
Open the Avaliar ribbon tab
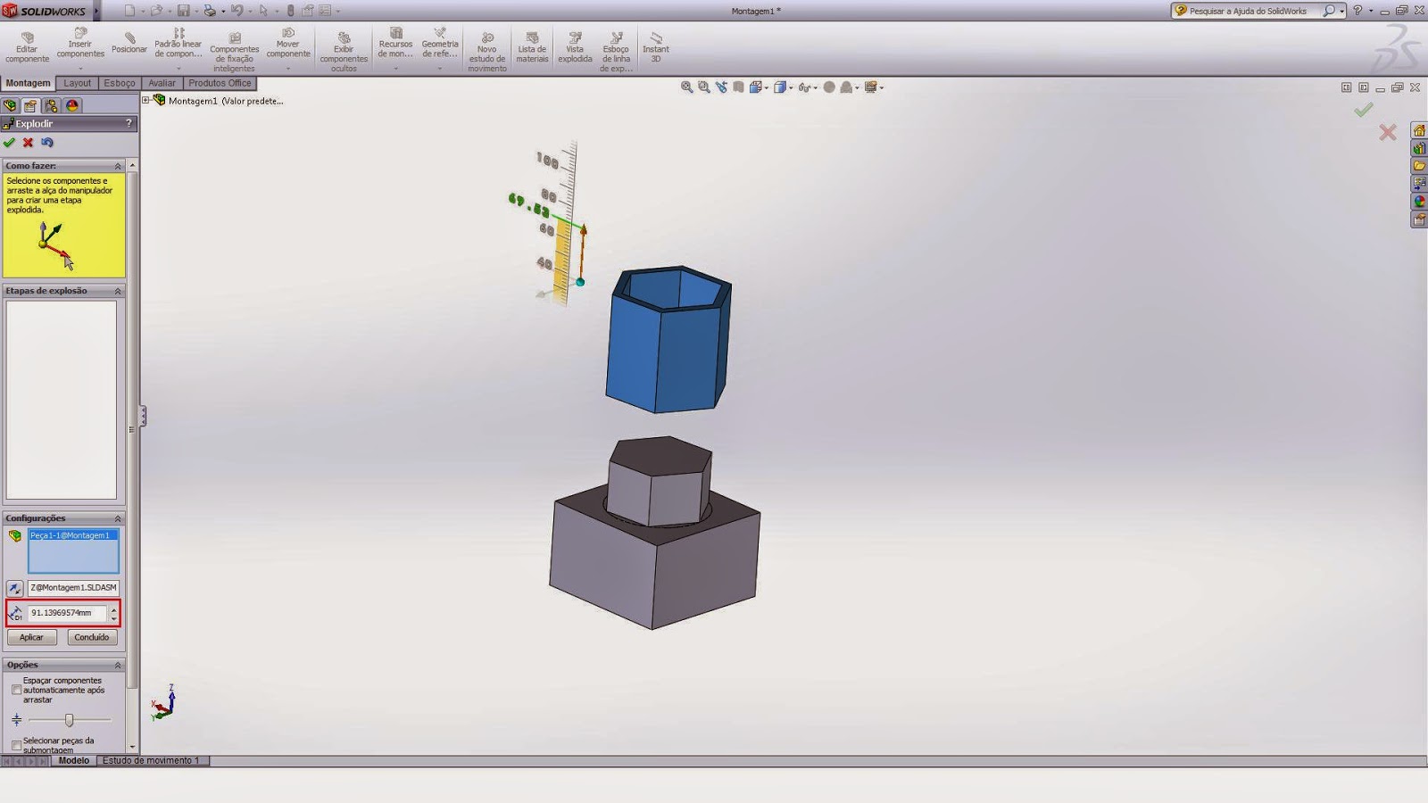(x=162, y=82)
